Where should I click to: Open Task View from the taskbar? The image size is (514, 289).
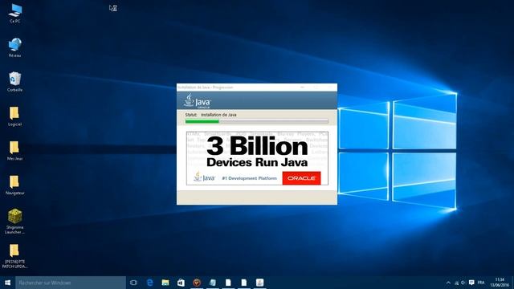(x=133, y=283)
